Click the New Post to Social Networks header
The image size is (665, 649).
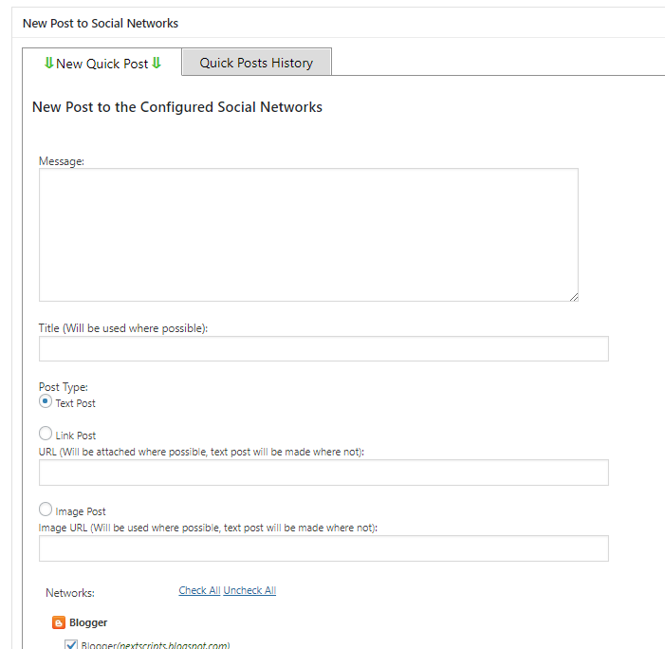[101, 23]
